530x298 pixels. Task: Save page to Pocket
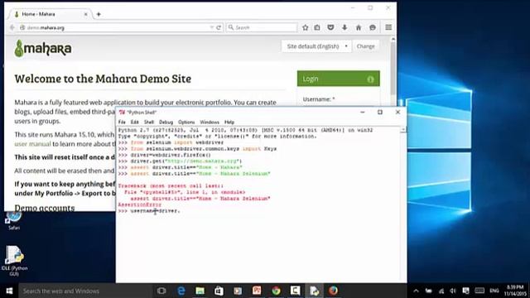coord(330,27)
